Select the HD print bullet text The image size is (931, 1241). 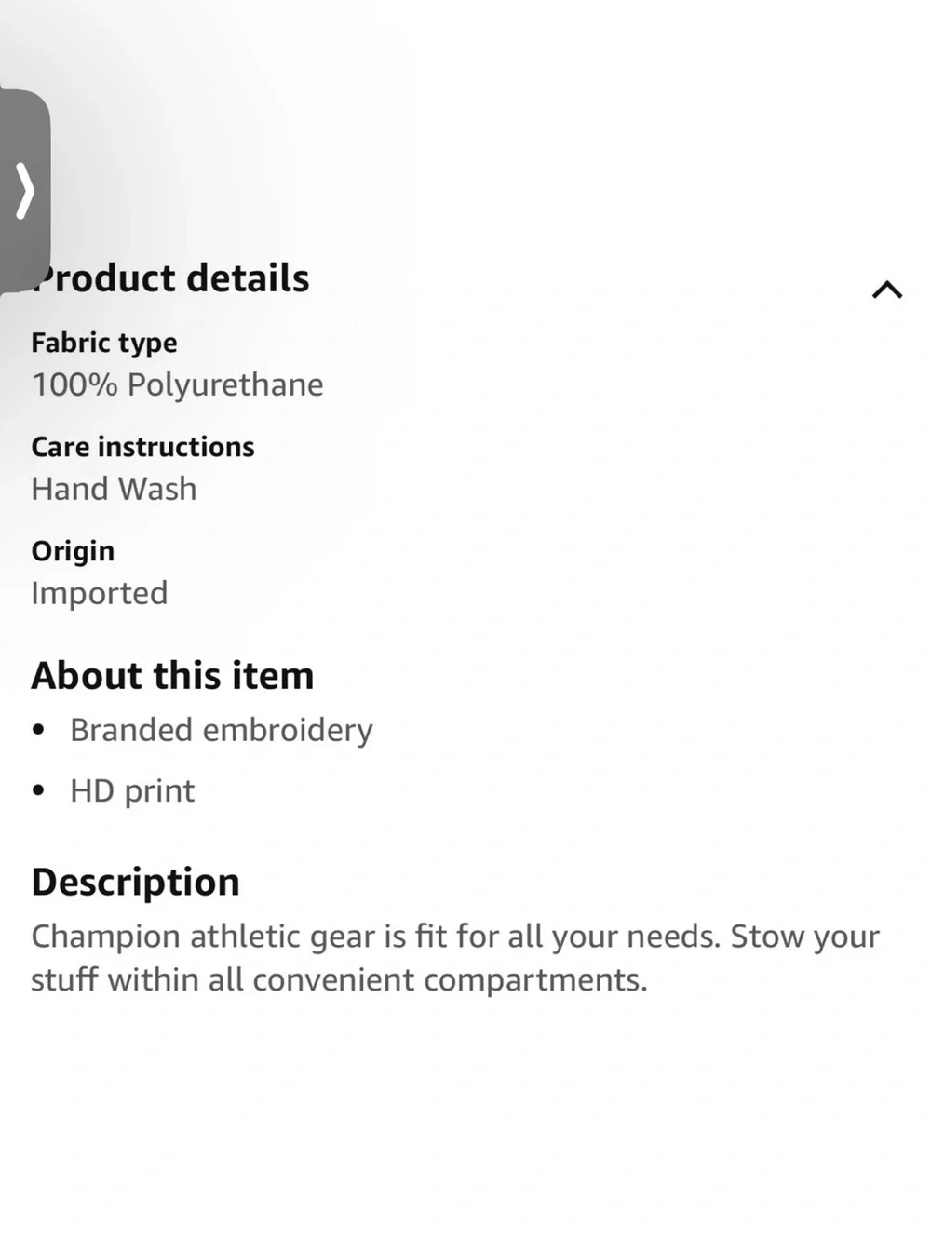(x=132, y=791)
